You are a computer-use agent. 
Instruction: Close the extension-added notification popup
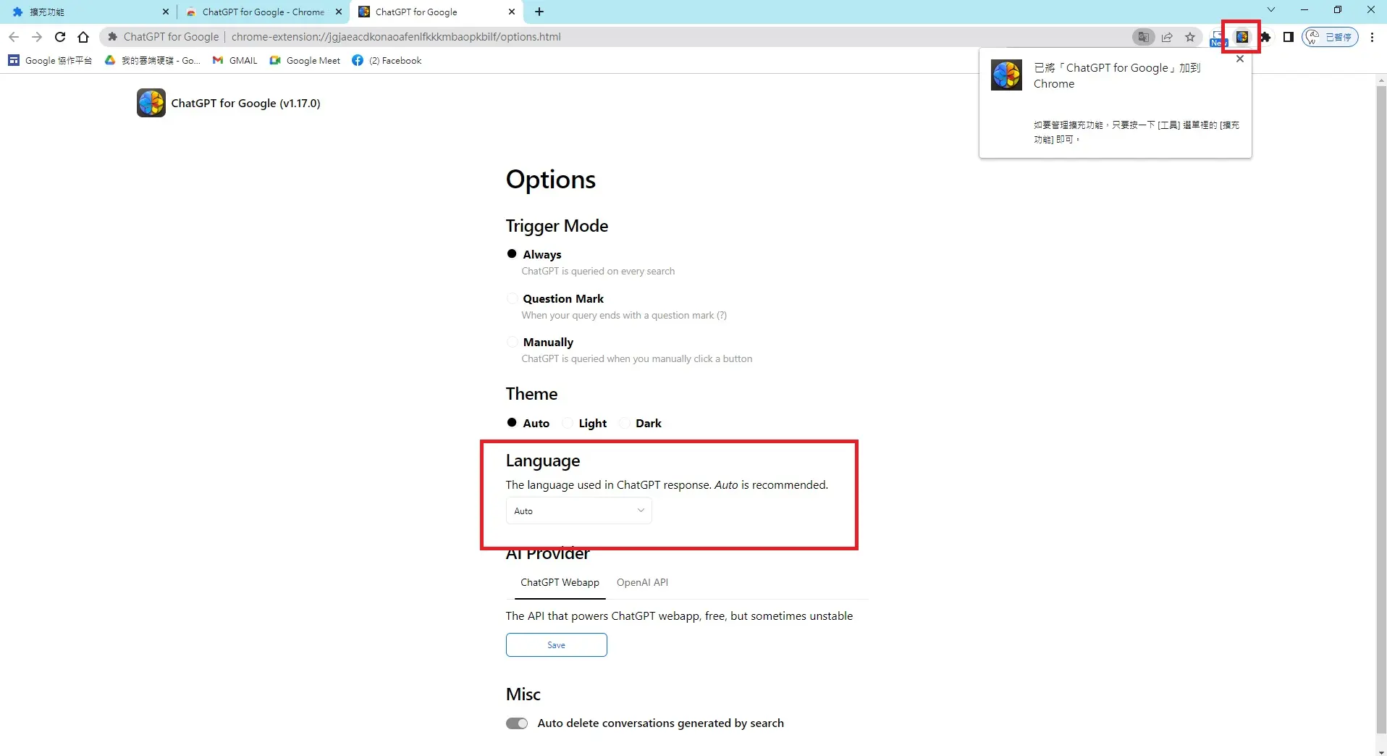(x=1240, y=59)
